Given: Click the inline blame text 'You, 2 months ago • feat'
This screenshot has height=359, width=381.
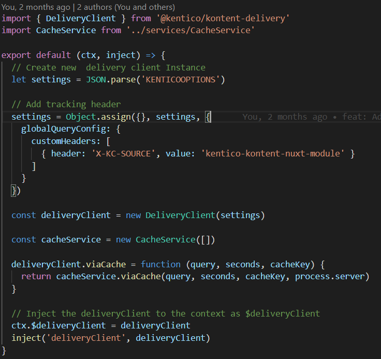Looking at the screenshot, I should [x=312, y=117].
